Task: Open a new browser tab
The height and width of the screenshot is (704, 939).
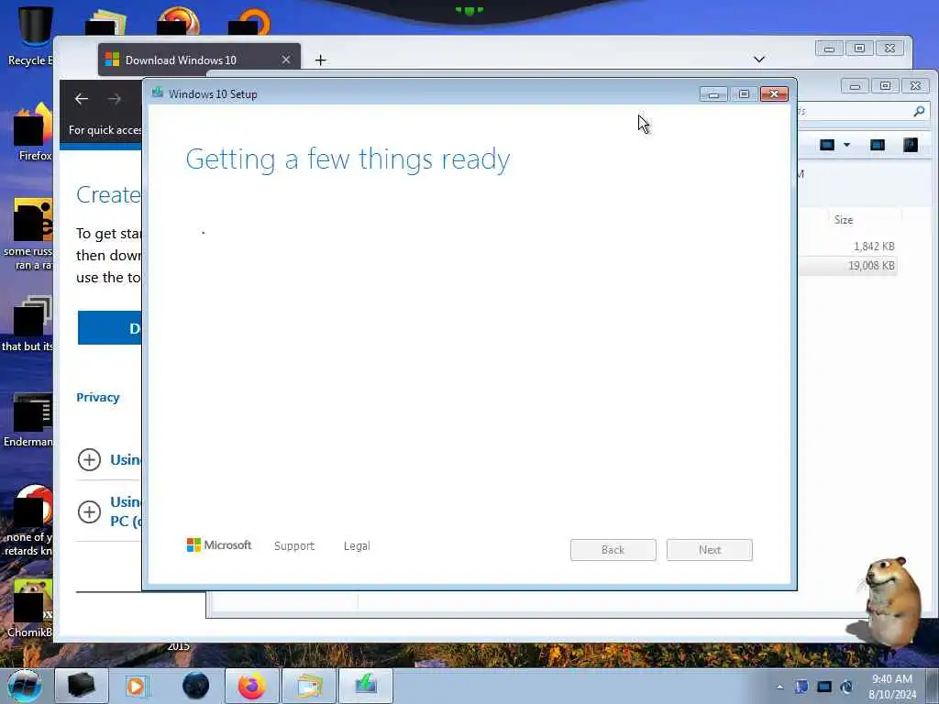Action: point(320,60)
